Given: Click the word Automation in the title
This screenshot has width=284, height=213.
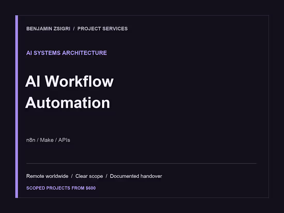Looking at the screenshot, I should click(68, 103).
